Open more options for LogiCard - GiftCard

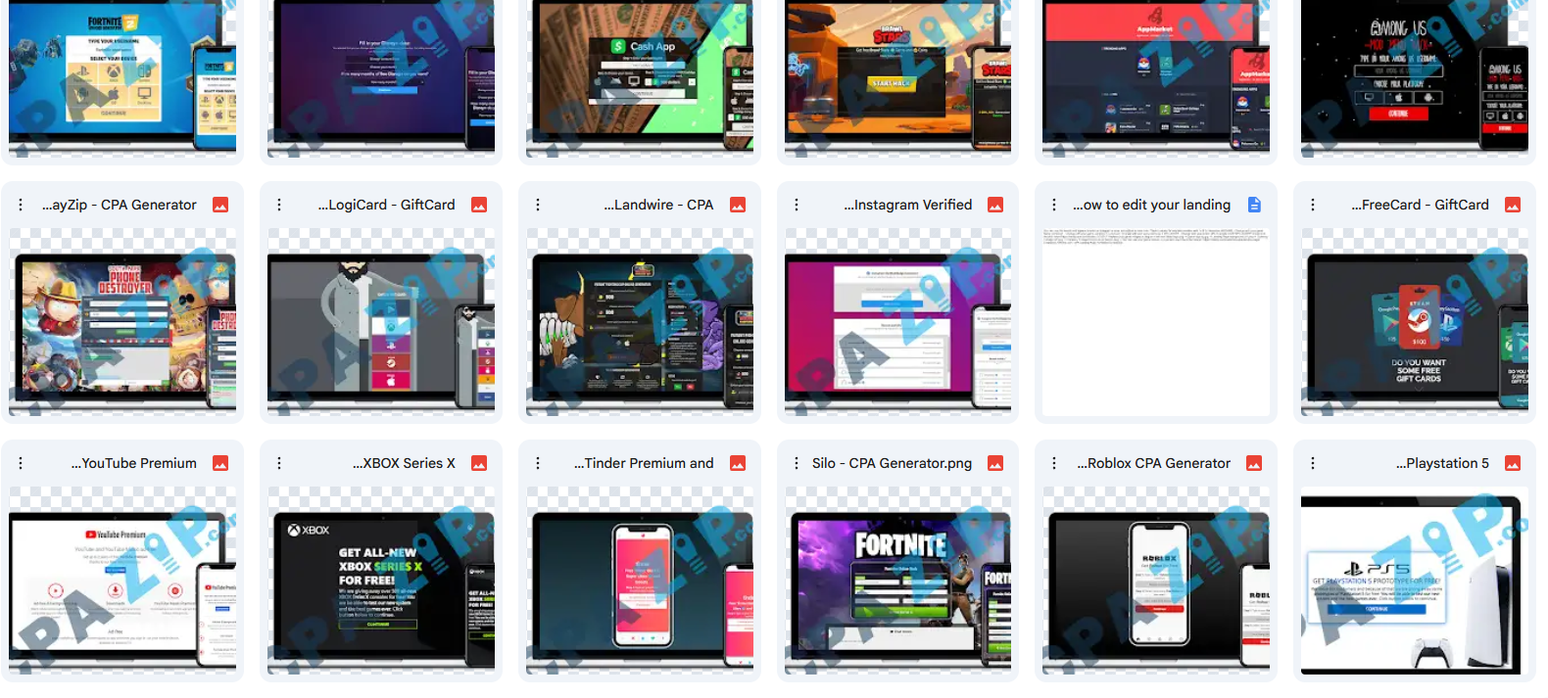(279, 205)
